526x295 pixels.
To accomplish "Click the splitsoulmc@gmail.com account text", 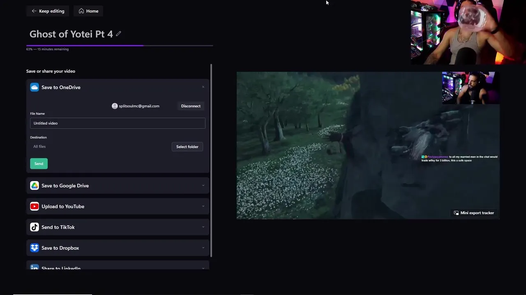I will coord(139,106).
